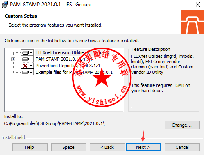Click the ESI Group orange logo

coord(192,22)
